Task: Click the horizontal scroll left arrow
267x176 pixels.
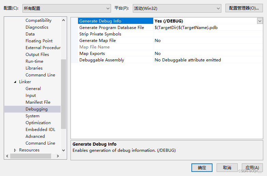Action: [7, 156]
